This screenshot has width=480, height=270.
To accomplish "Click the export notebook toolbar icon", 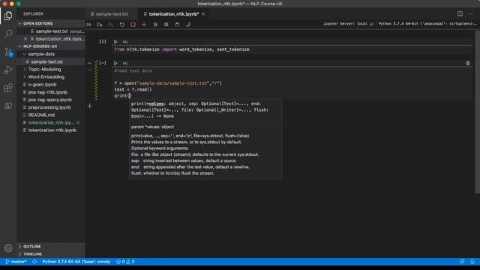I will click(x=188, y=25).
